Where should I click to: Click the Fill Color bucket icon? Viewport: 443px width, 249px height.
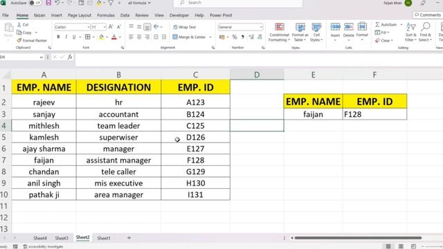coord(101,37)
